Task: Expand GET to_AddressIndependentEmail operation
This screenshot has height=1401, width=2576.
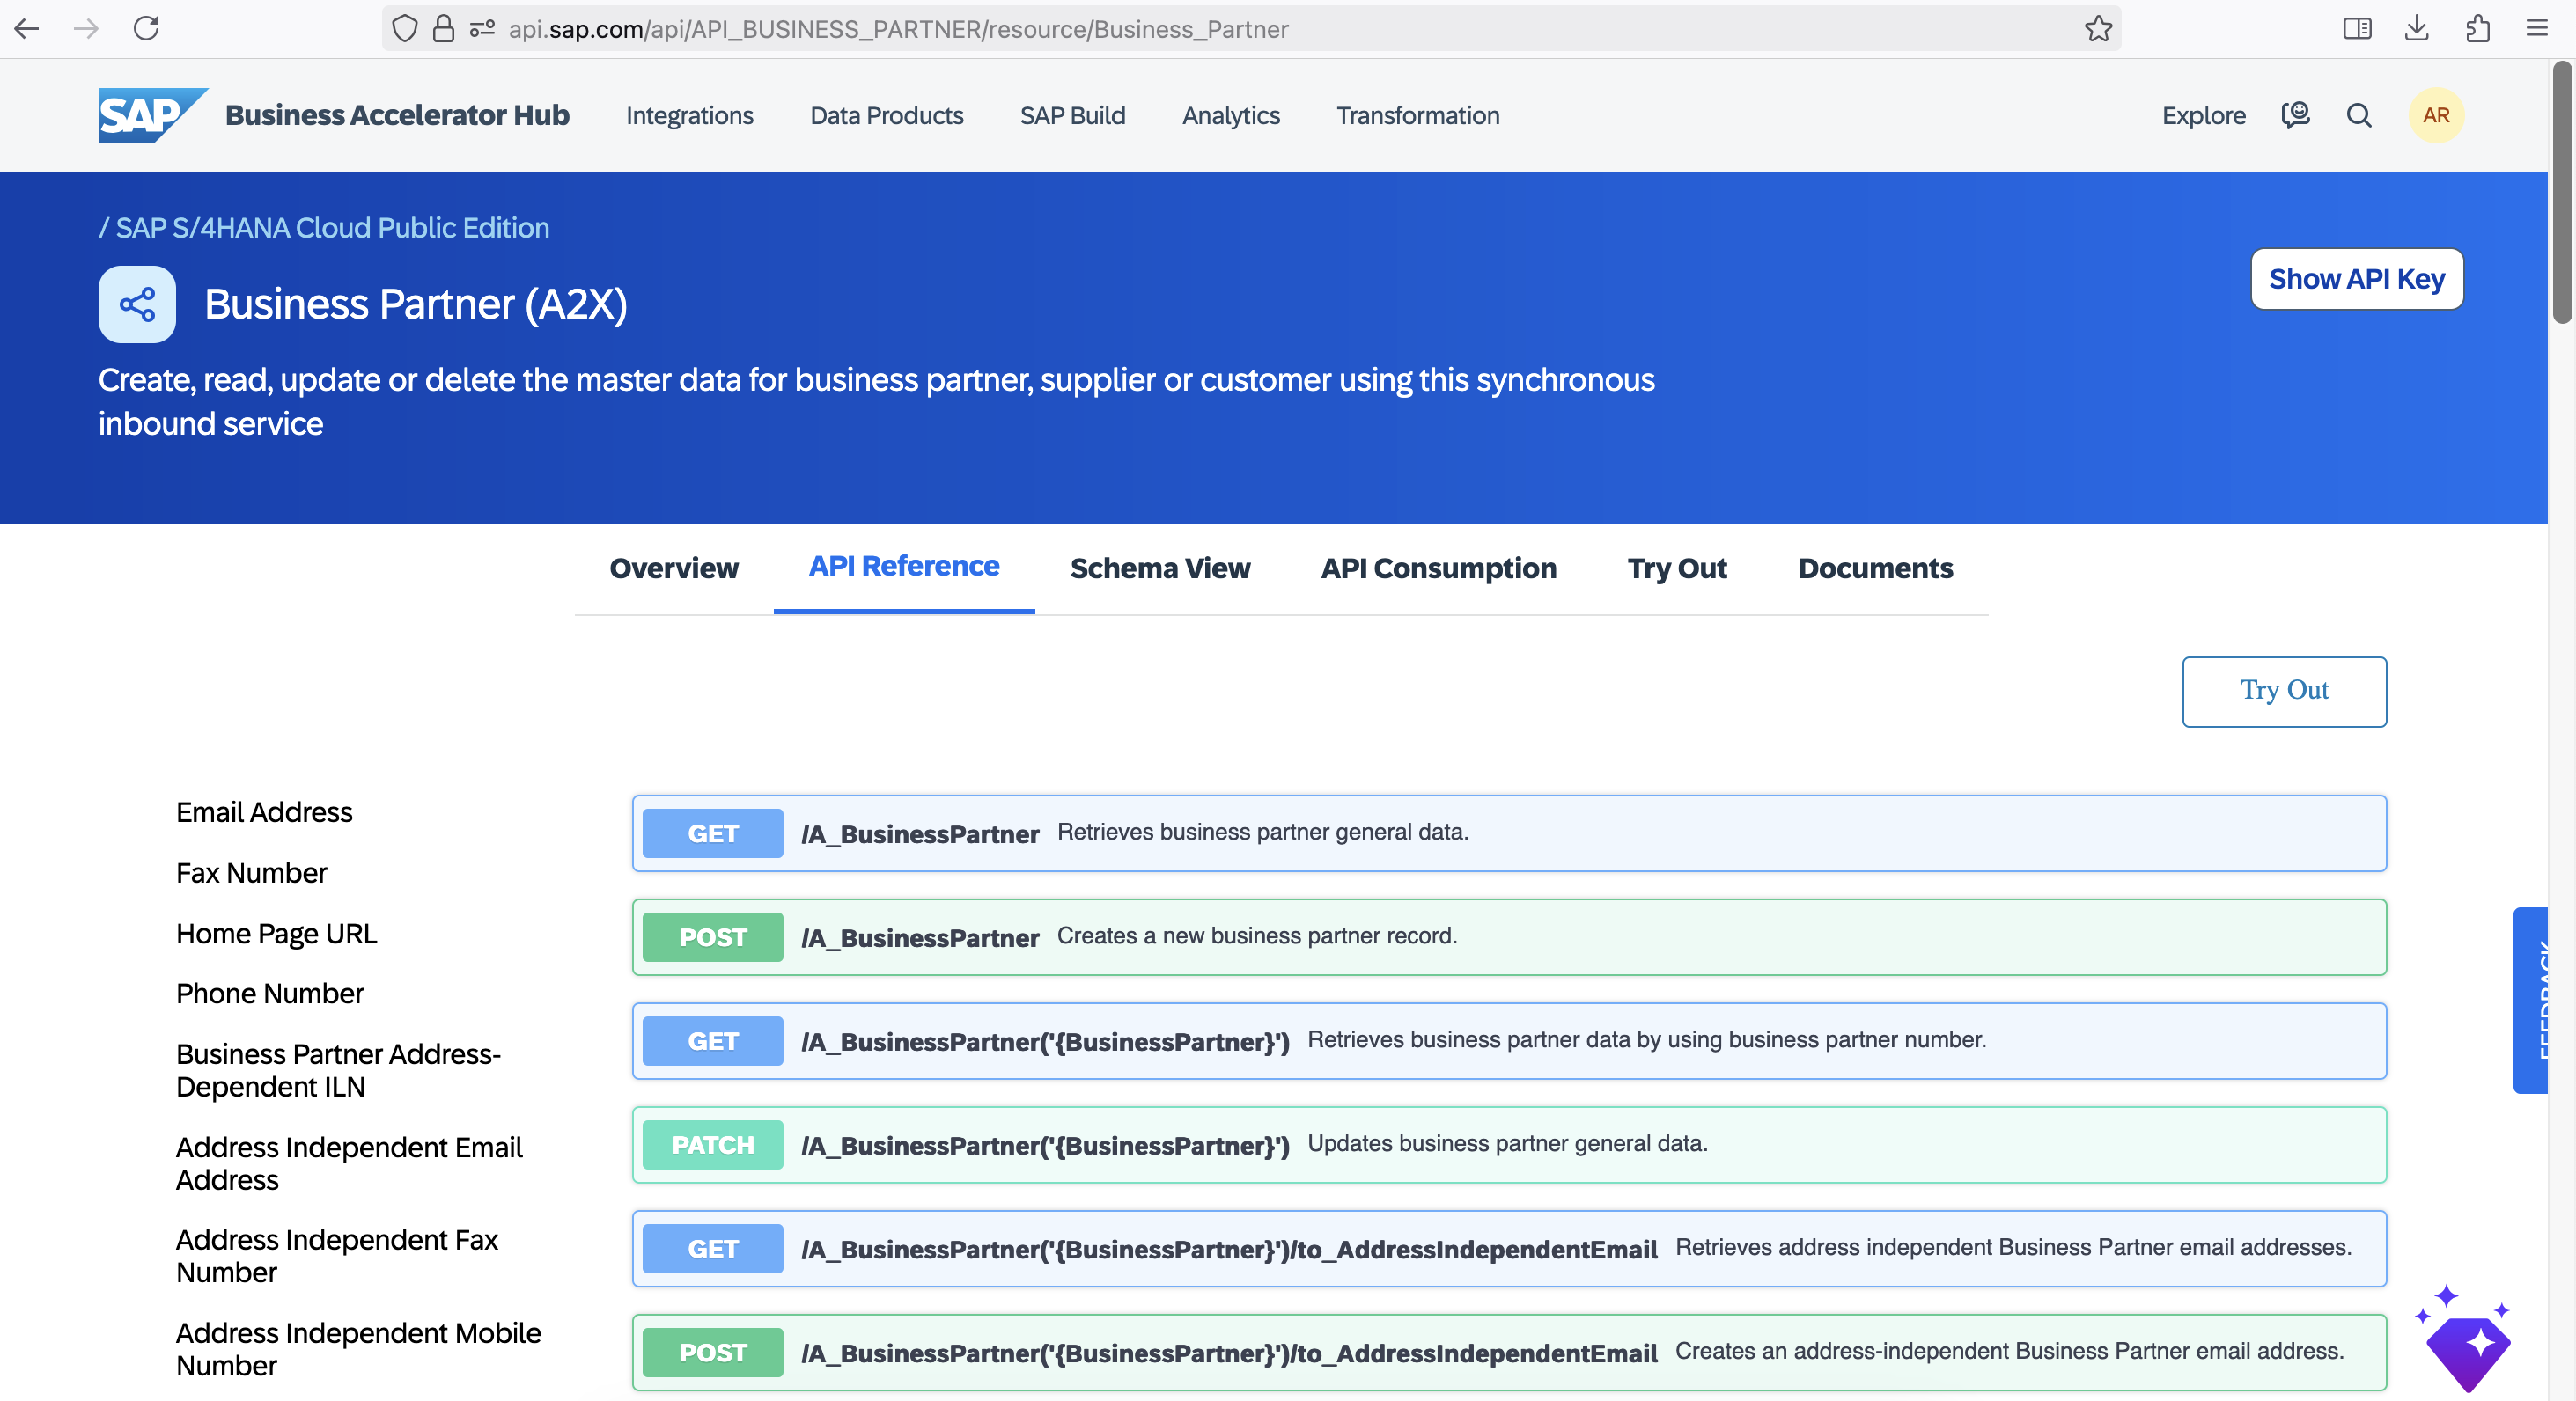Action: [1509, 1249]
